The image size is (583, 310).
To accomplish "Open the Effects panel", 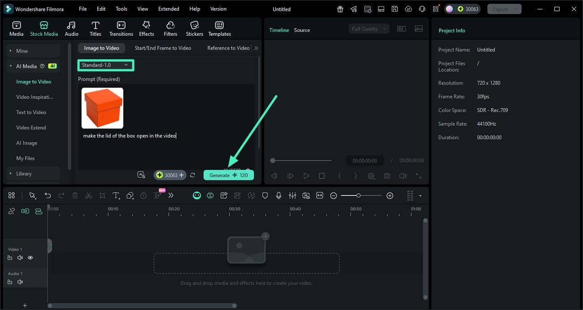I will [146, 28].
